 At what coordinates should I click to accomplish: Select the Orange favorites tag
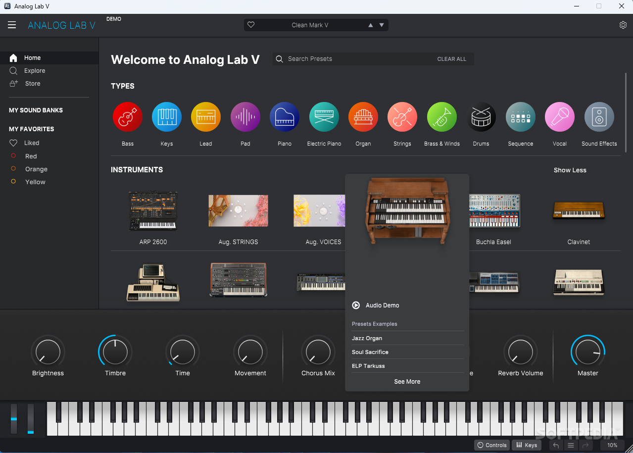tap(36, 169)
